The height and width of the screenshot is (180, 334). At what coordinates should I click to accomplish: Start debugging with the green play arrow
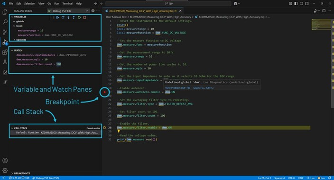pos(49,11)
